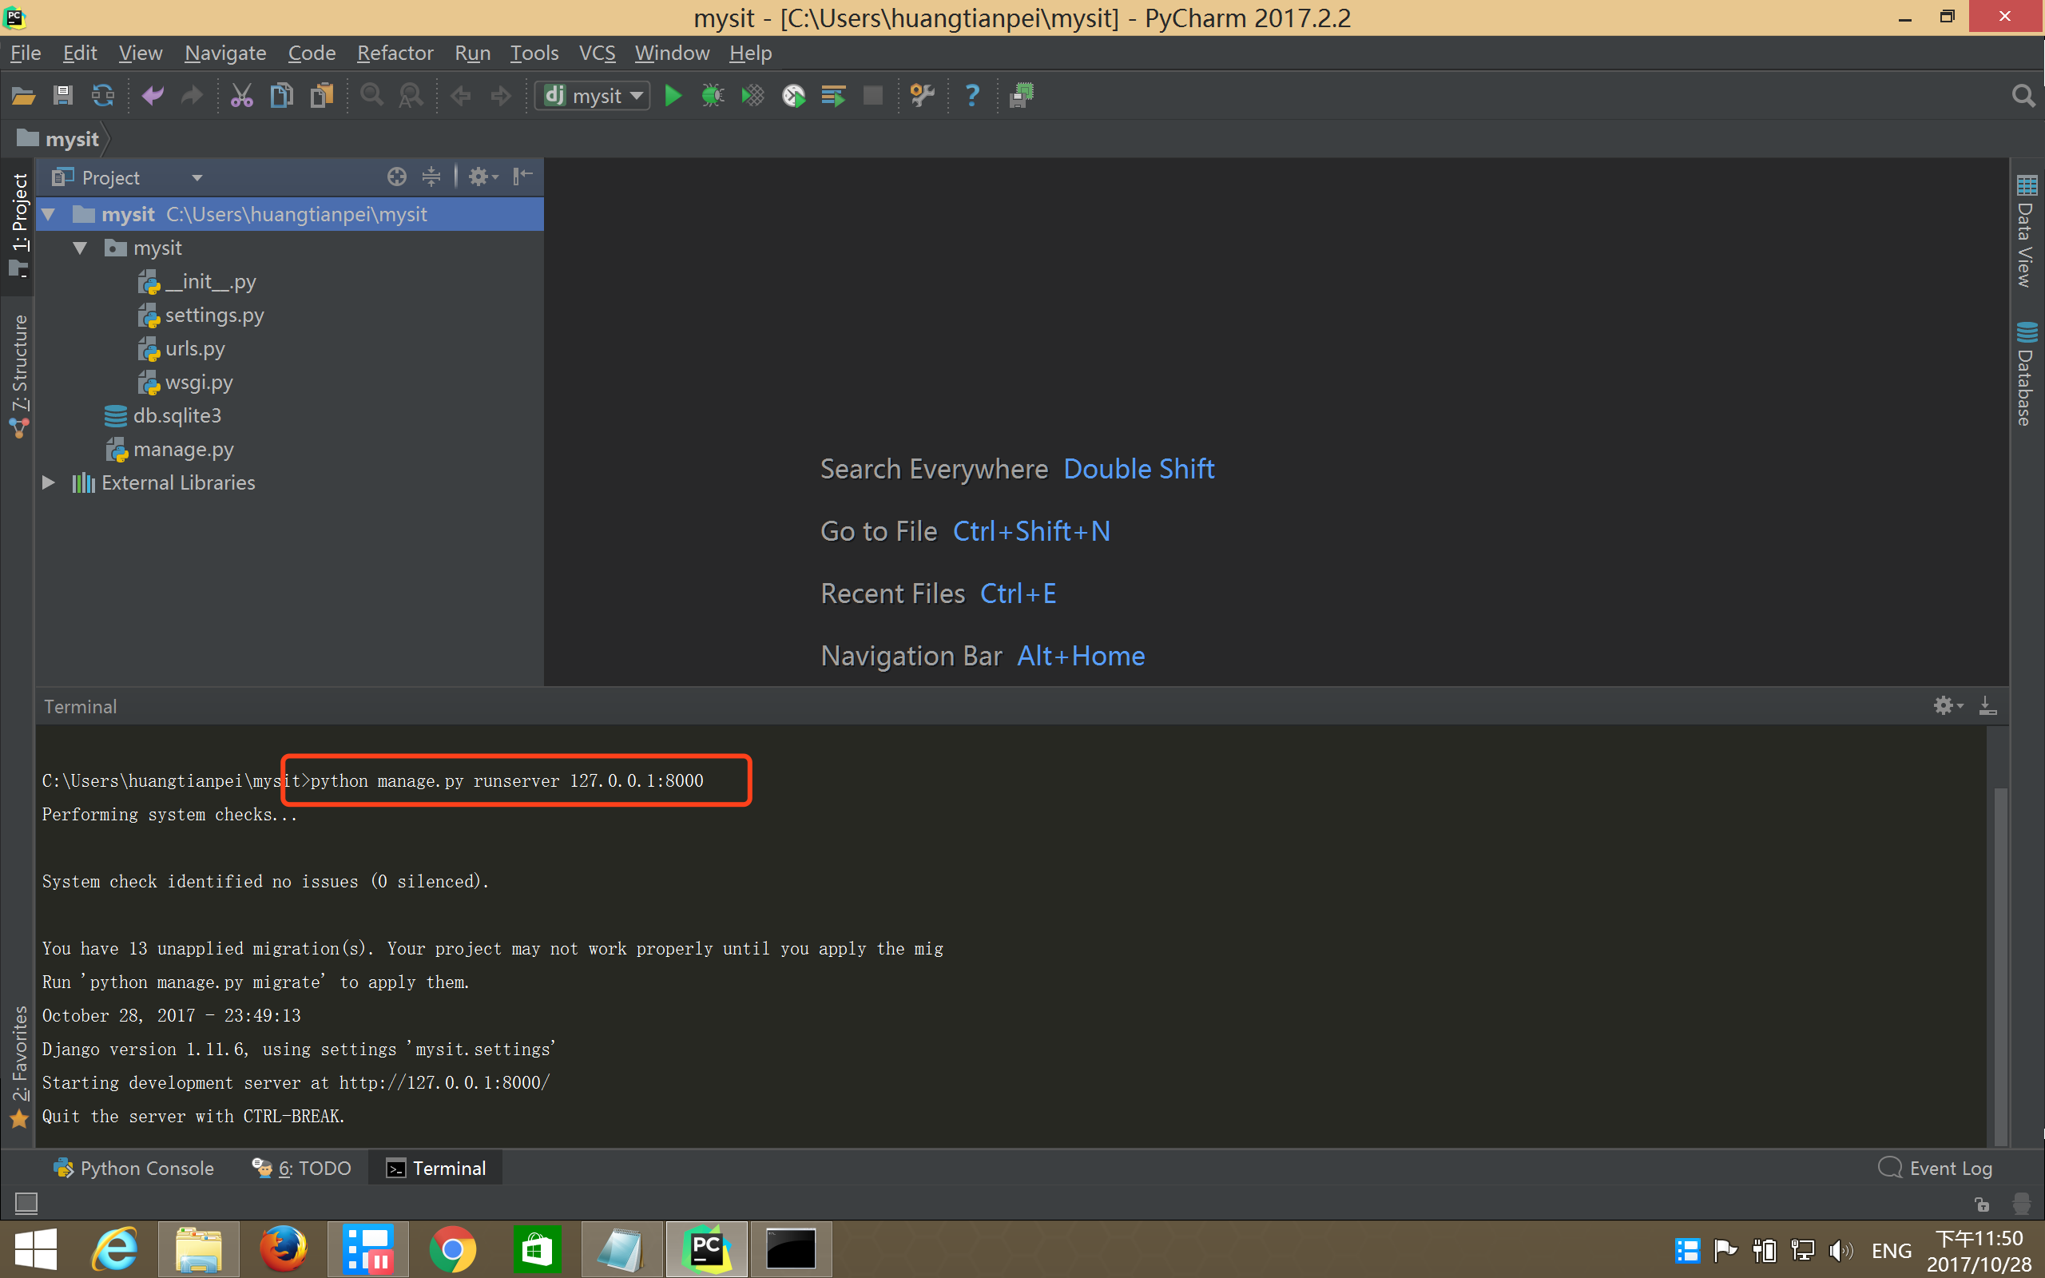Click the Save All toolbar icon
This screenshot has width=2045, height=1278.
[62, 96]
